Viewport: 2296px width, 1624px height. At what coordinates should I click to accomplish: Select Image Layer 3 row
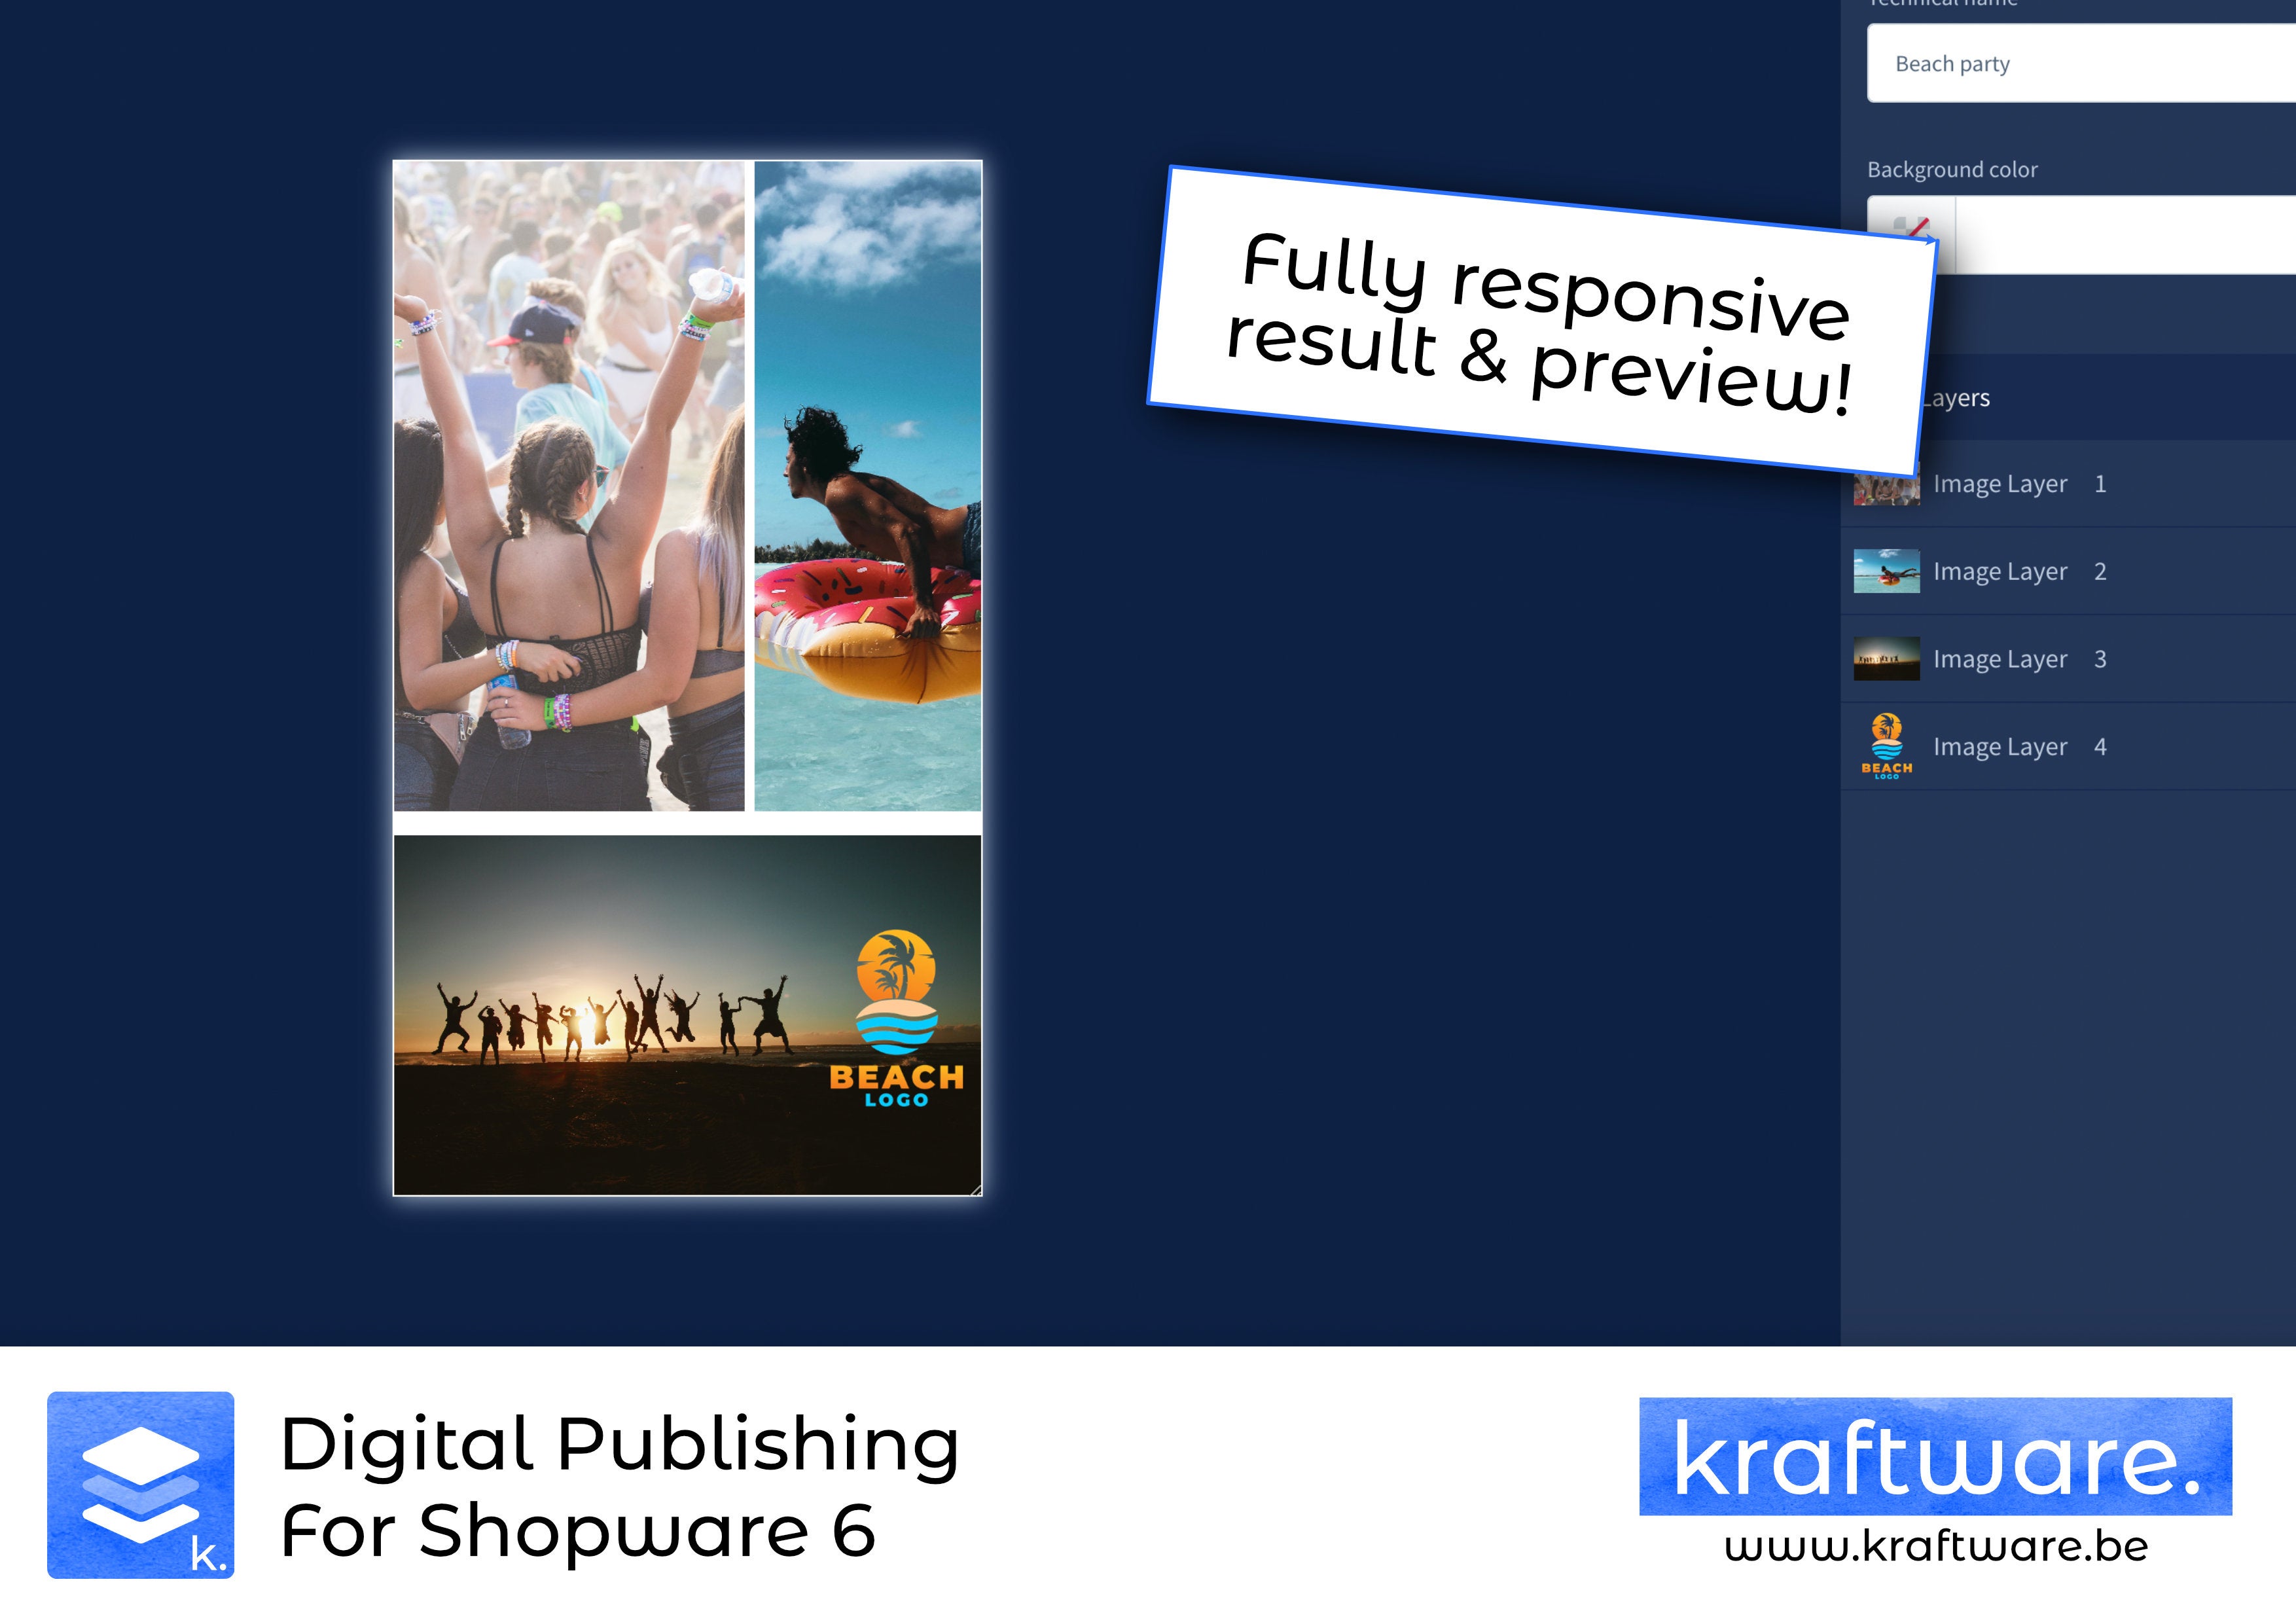pos(2068,659)
